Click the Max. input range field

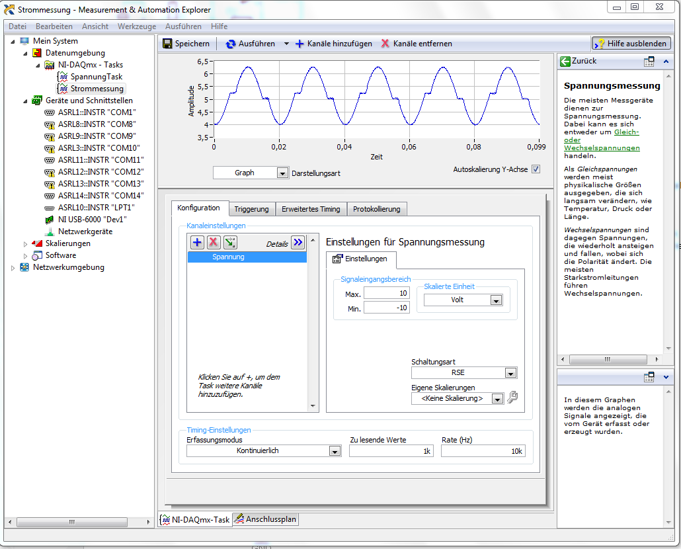(x=387, y=293)
